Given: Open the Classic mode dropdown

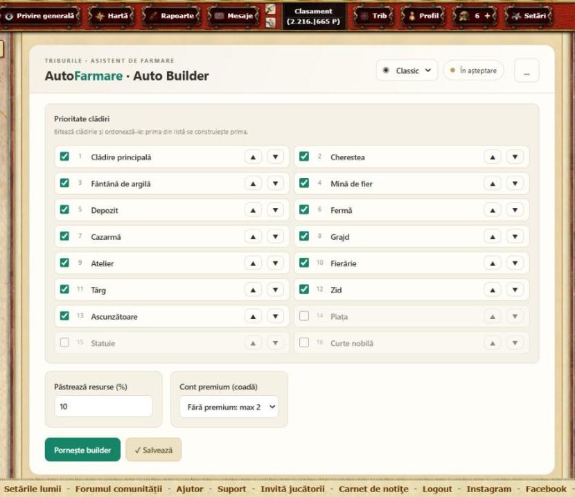Looking at the screenshot, I should (407, 71).
